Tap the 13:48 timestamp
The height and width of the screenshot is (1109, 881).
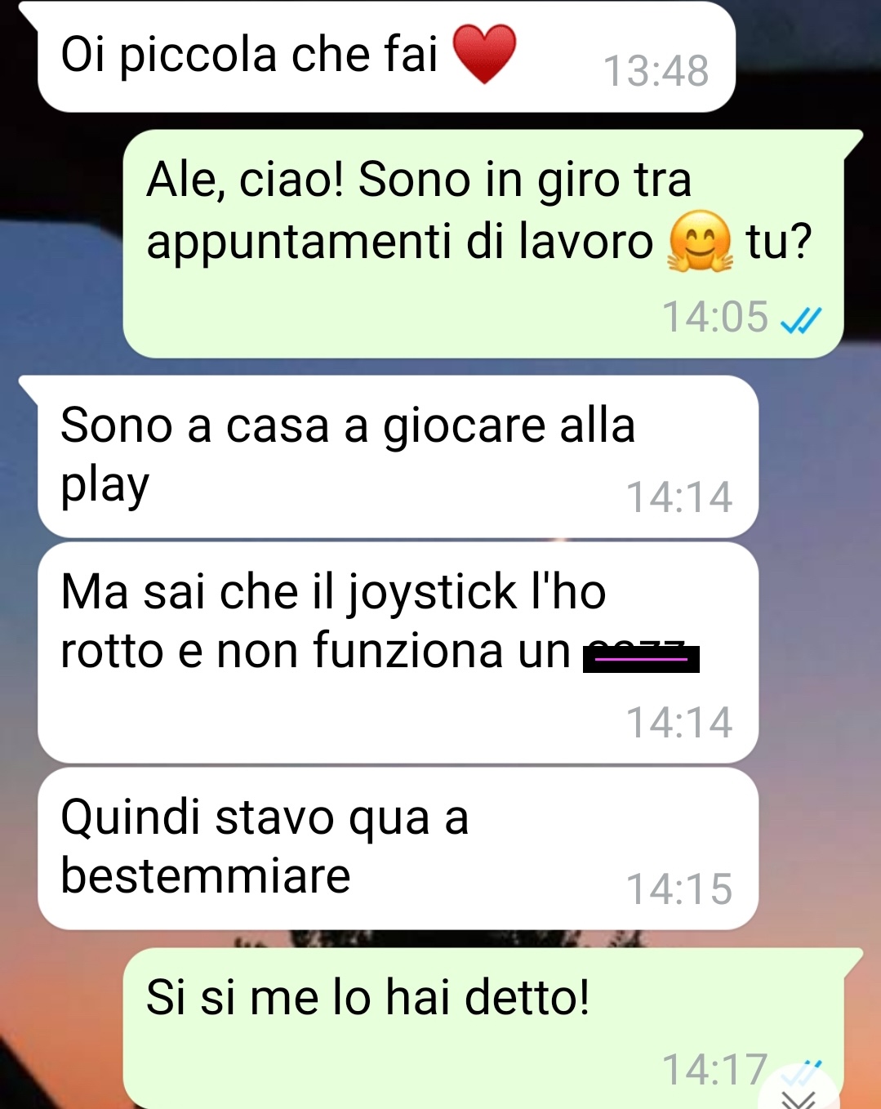pyautogui.click(x=656, y=71)
